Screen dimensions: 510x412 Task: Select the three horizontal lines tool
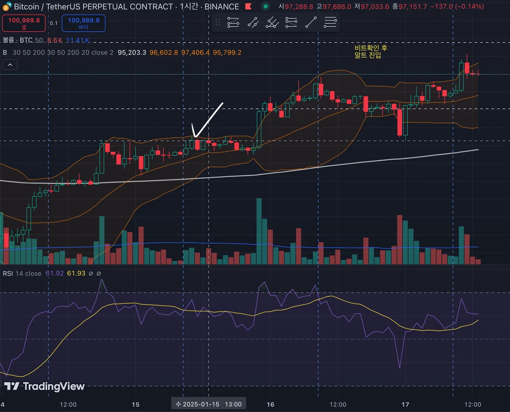(x=330, y=23)
